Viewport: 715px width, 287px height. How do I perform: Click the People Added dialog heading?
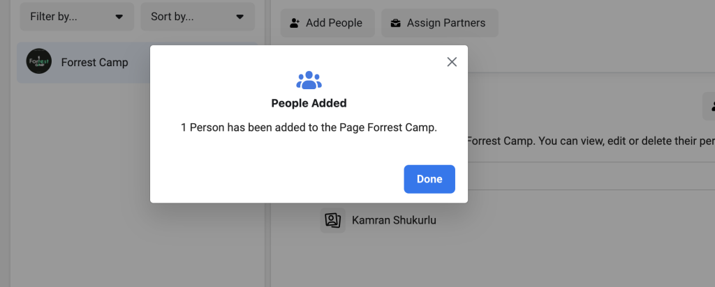tap(309, 103)
